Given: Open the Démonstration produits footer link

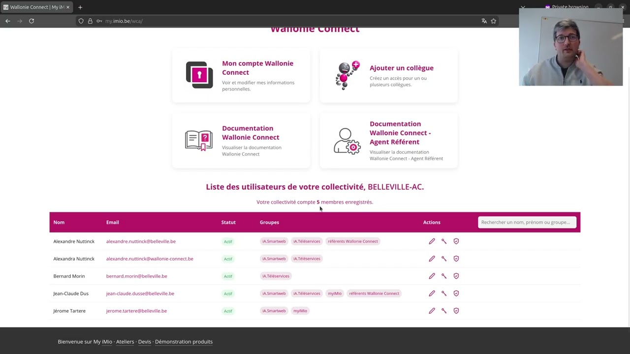Looking at the screenshot, I should [x=184, y=342].
